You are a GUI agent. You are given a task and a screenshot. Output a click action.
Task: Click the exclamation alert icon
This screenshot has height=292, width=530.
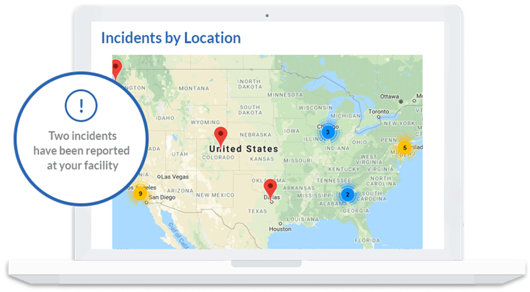81,105
